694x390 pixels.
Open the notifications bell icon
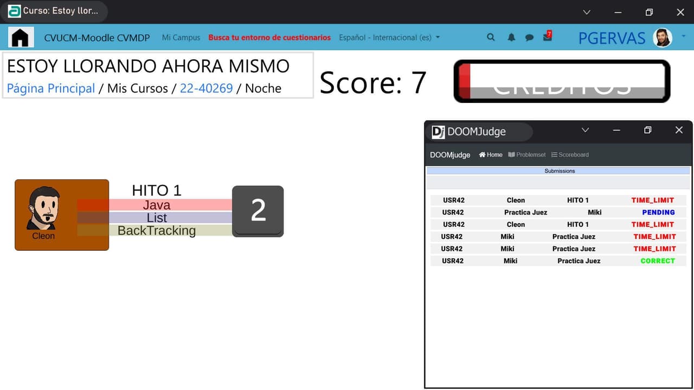coord(511,37)
